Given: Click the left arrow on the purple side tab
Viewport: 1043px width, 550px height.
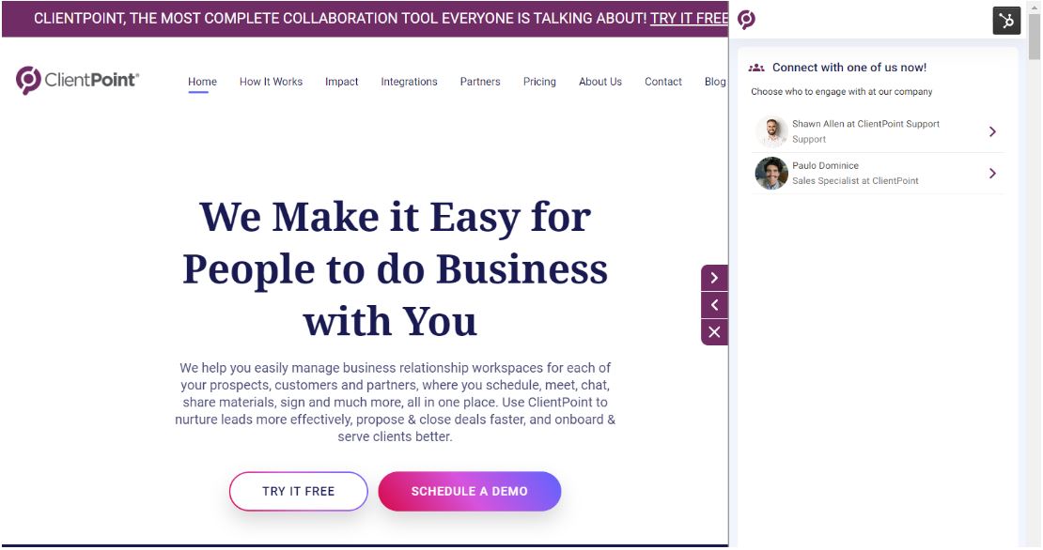Looking at the screenshot, I should 714,305.
